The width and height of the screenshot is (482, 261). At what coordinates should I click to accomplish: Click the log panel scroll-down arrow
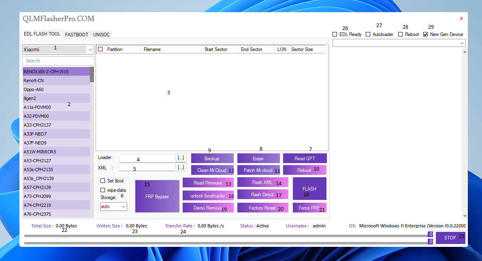point(465,216)
